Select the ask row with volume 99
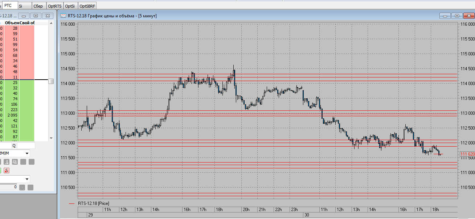475x219 pixels. click(17, 44)
